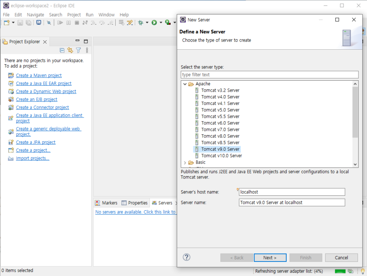Click the Run Last Tool coverage icon
This screenshot has width=367, height=276.
(167, 22)
